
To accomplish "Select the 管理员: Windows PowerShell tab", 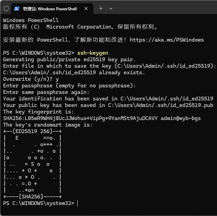I will pos(50,9).
